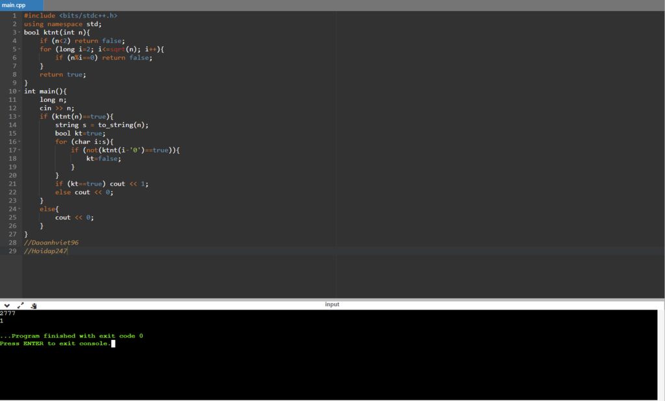Screen dimensions: 665x401
Task: Collapse the console with the chevron icon
Action: click(6, 305)
